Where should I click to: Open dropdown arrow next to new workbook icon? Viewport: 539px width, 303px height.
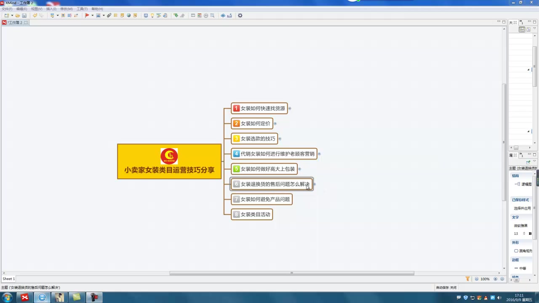tap(12, 16)
